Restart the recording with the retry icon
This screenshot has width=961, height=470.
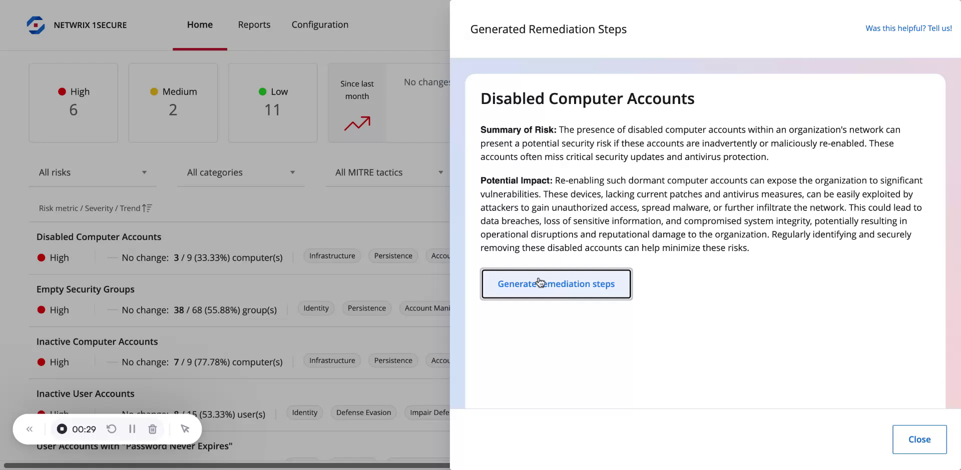(112, 429)
